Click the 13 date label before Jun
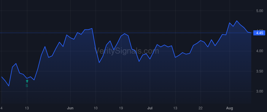The width and height of the screenshot is (267, 112). pyautogui.click(x=27, y=108)
